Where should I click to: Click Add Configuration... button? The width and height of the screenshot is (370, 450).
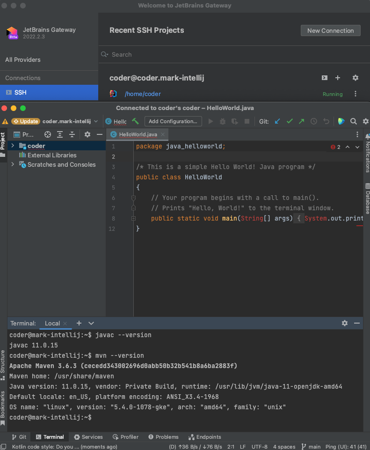[x=173, y=121]
